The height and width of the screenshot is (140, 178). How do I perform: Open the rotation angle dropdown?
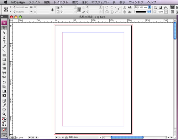point(101,7)
